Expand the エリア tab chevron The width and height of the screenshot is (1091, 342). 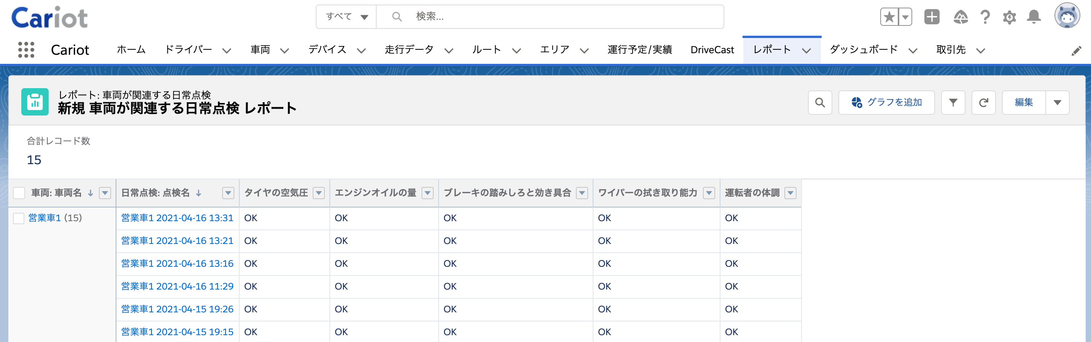coord(584,51)
